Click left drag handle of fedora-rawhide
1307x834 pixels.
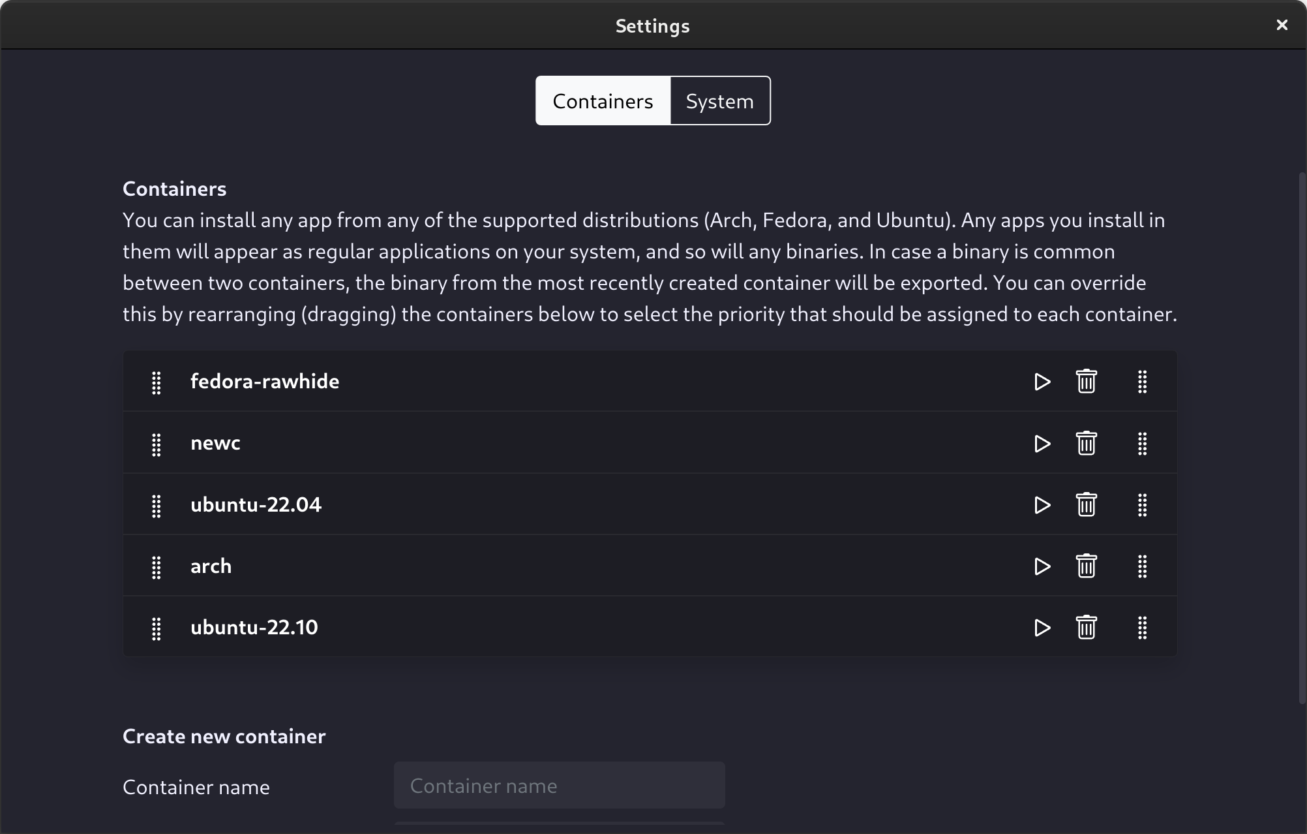click(x=157, y=382)
